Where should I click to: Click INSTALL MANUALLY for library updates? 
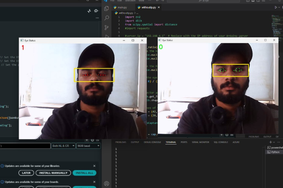pos(53,173)
